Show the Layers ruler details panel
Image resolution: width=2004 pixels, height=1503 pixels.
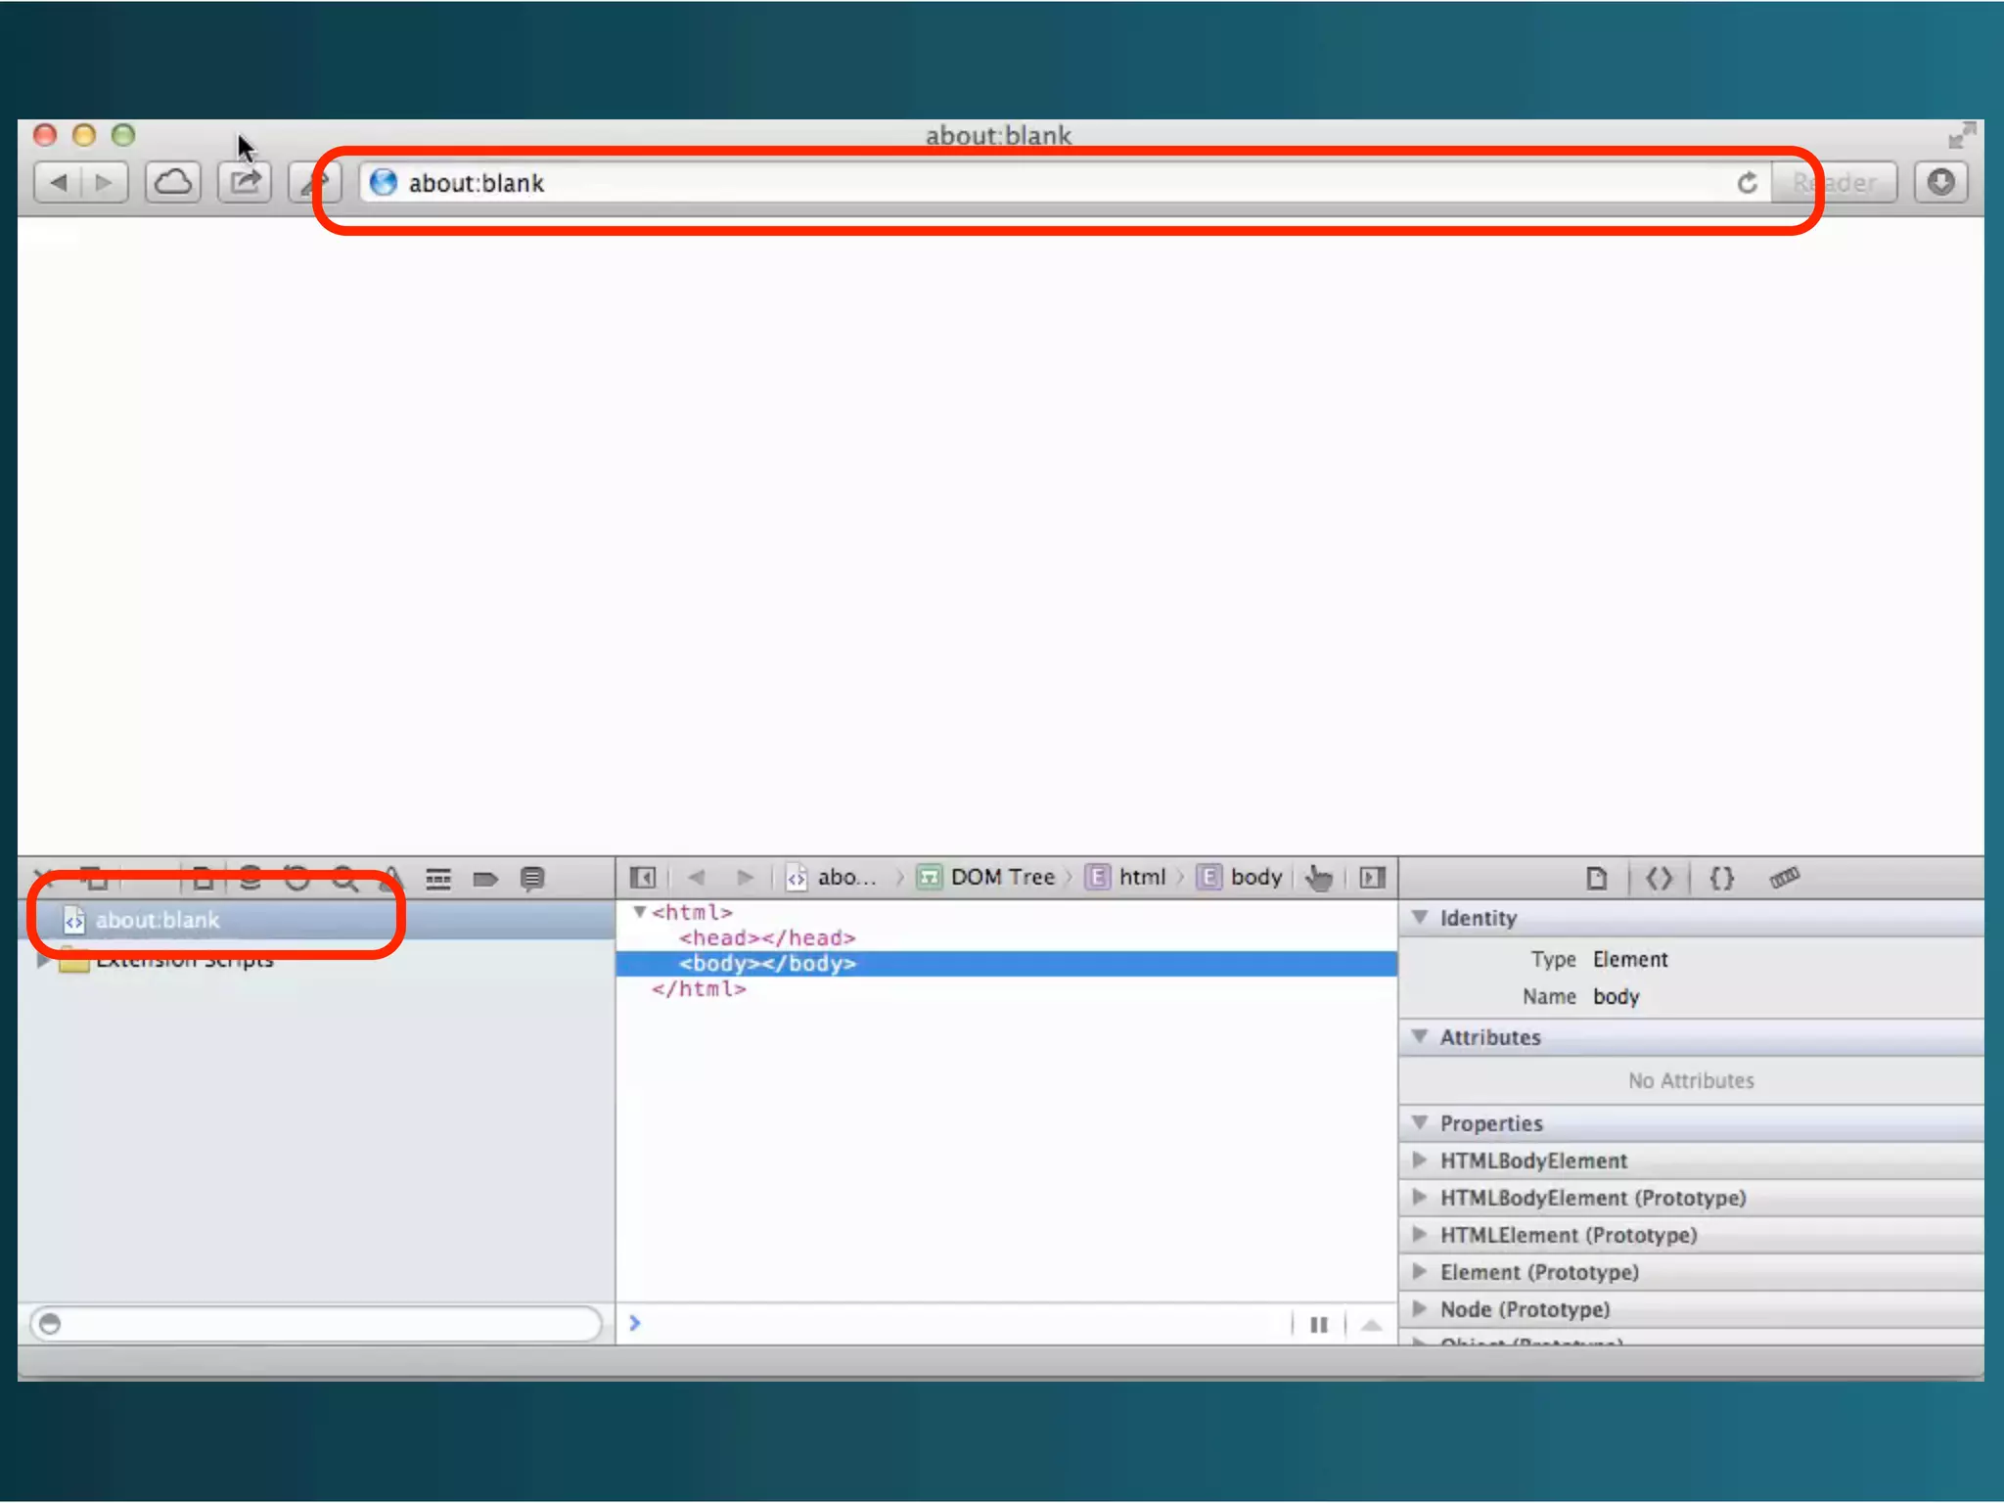click(x=1784, y=878)
